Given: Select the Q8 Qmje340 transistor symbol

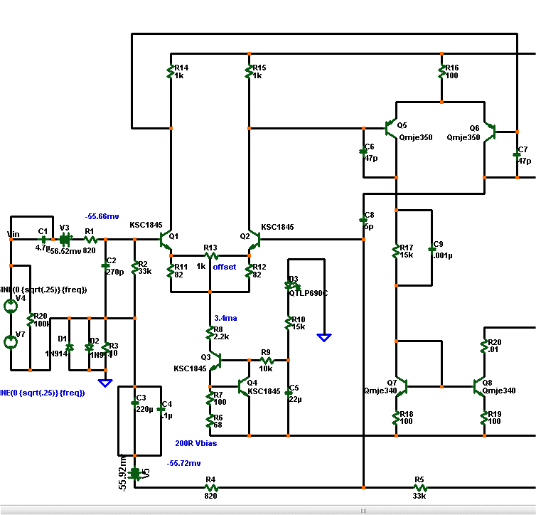Looking at the screenshot, I should point(479,387).
